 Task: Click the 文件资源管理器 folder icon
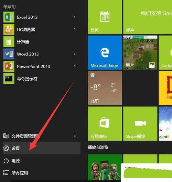6,136
